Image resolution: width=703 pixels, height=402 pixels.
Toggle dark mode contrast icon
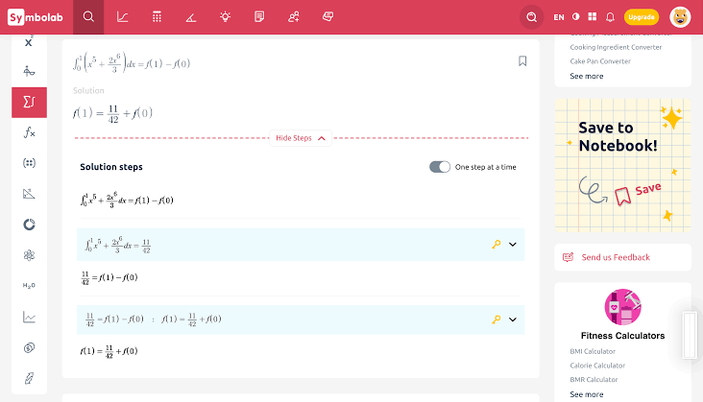click(x=576, y=16)
